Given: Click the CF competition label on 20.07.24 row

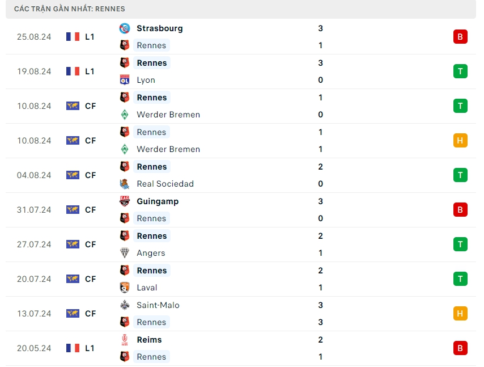Looking at the screenshot, I should click(x=90, y=279).
